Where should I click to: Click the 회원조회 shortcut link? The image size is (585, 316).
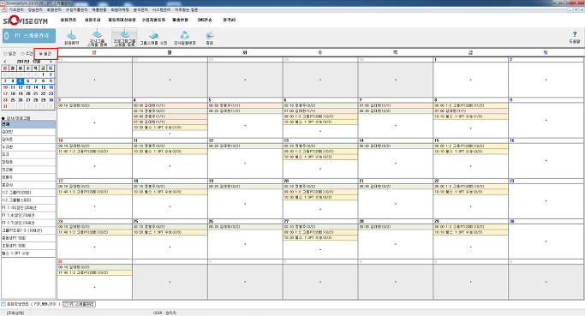coord(93,20)
